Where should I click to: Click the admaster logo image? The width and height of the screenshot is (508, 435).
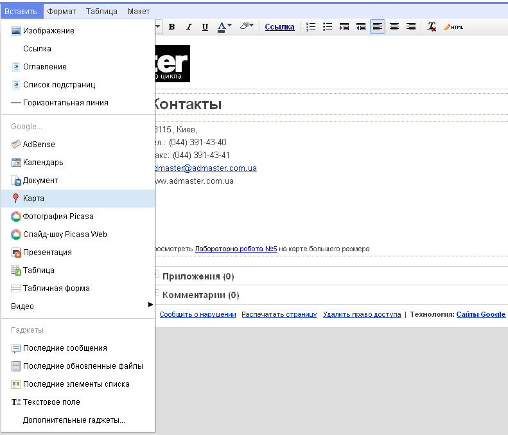(173, 64)
